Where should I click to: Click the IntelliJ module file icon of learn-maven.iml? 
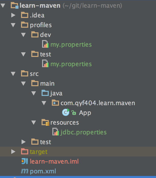(x=25, y=161)
